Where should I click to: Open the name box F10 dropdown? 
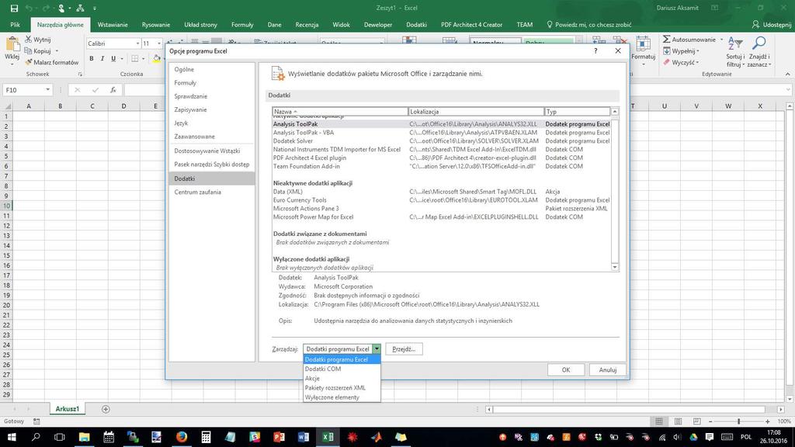click(47, 90)
